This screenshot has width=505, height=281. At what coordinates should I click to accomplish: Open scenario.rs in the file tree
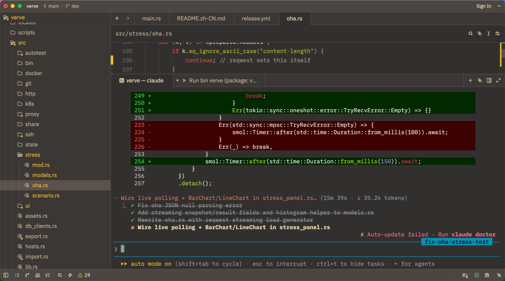pos(55,196)
